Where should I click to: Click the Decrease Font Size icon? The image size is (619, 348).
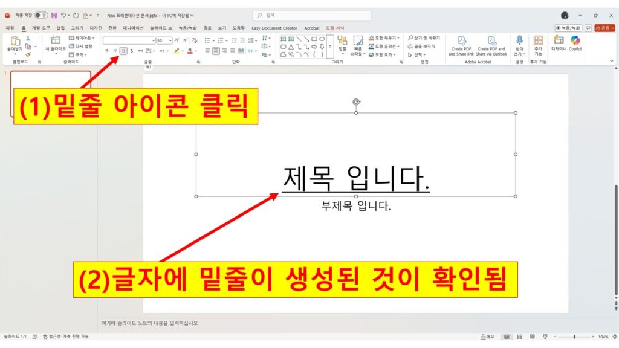click(x=185, y=40)
